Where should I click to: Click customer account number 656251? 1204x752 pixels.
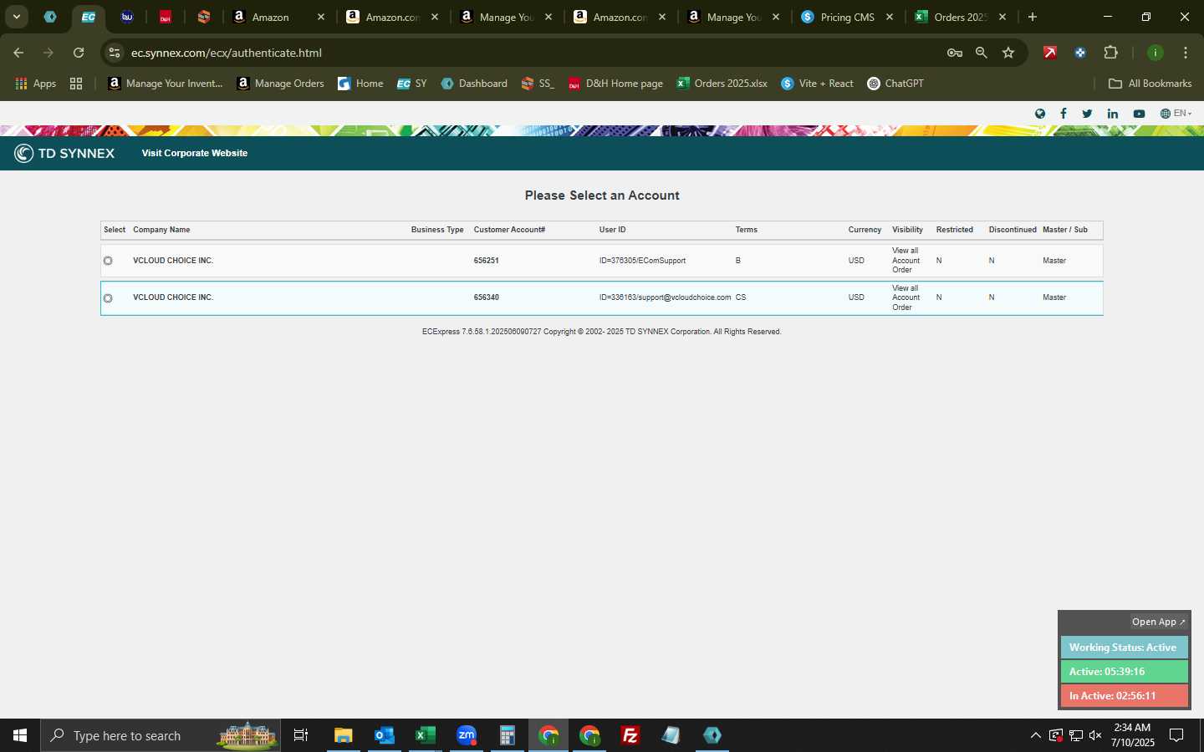tap(487, 261)
